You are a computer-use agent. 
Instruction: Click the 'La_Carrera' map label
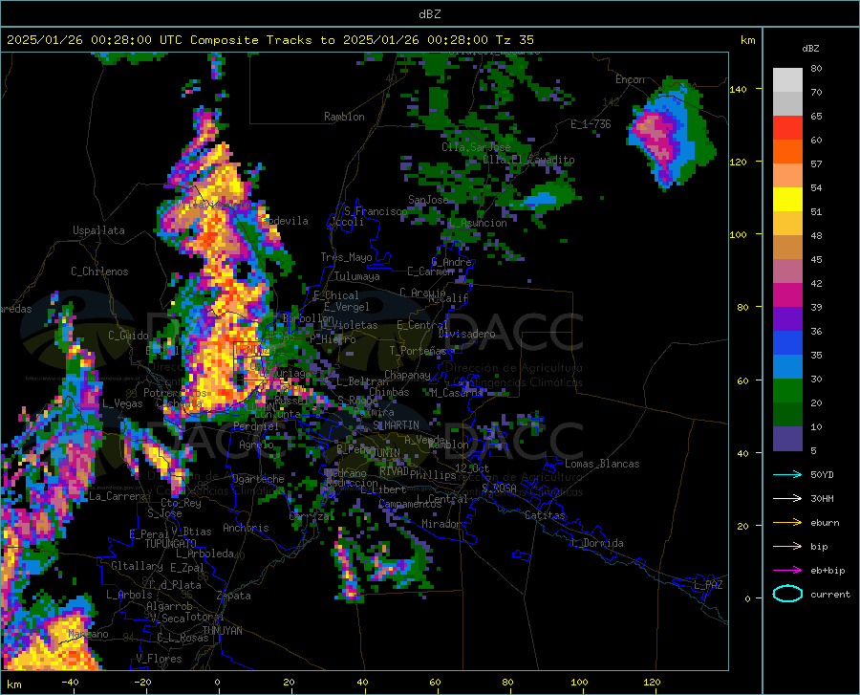point(118,496)
